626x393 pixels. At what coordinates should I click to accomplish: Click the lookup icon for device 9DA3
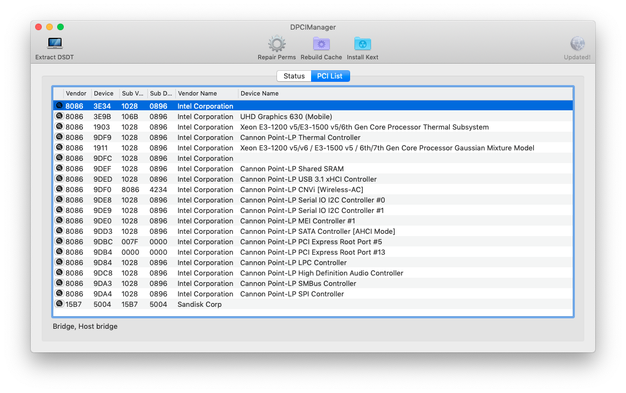[x=59, y=283]
